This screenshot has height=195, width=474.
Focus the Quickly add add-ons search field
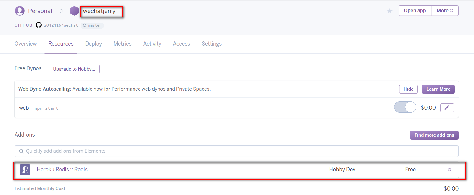coord(237,151)
